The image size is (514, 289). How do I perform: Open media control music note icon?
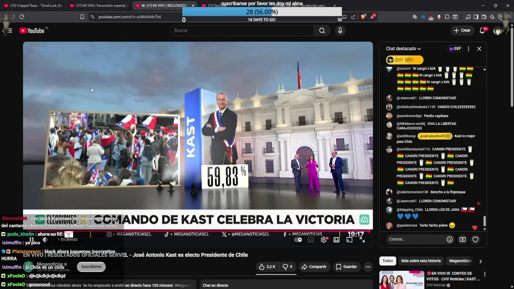click(468, 17)
